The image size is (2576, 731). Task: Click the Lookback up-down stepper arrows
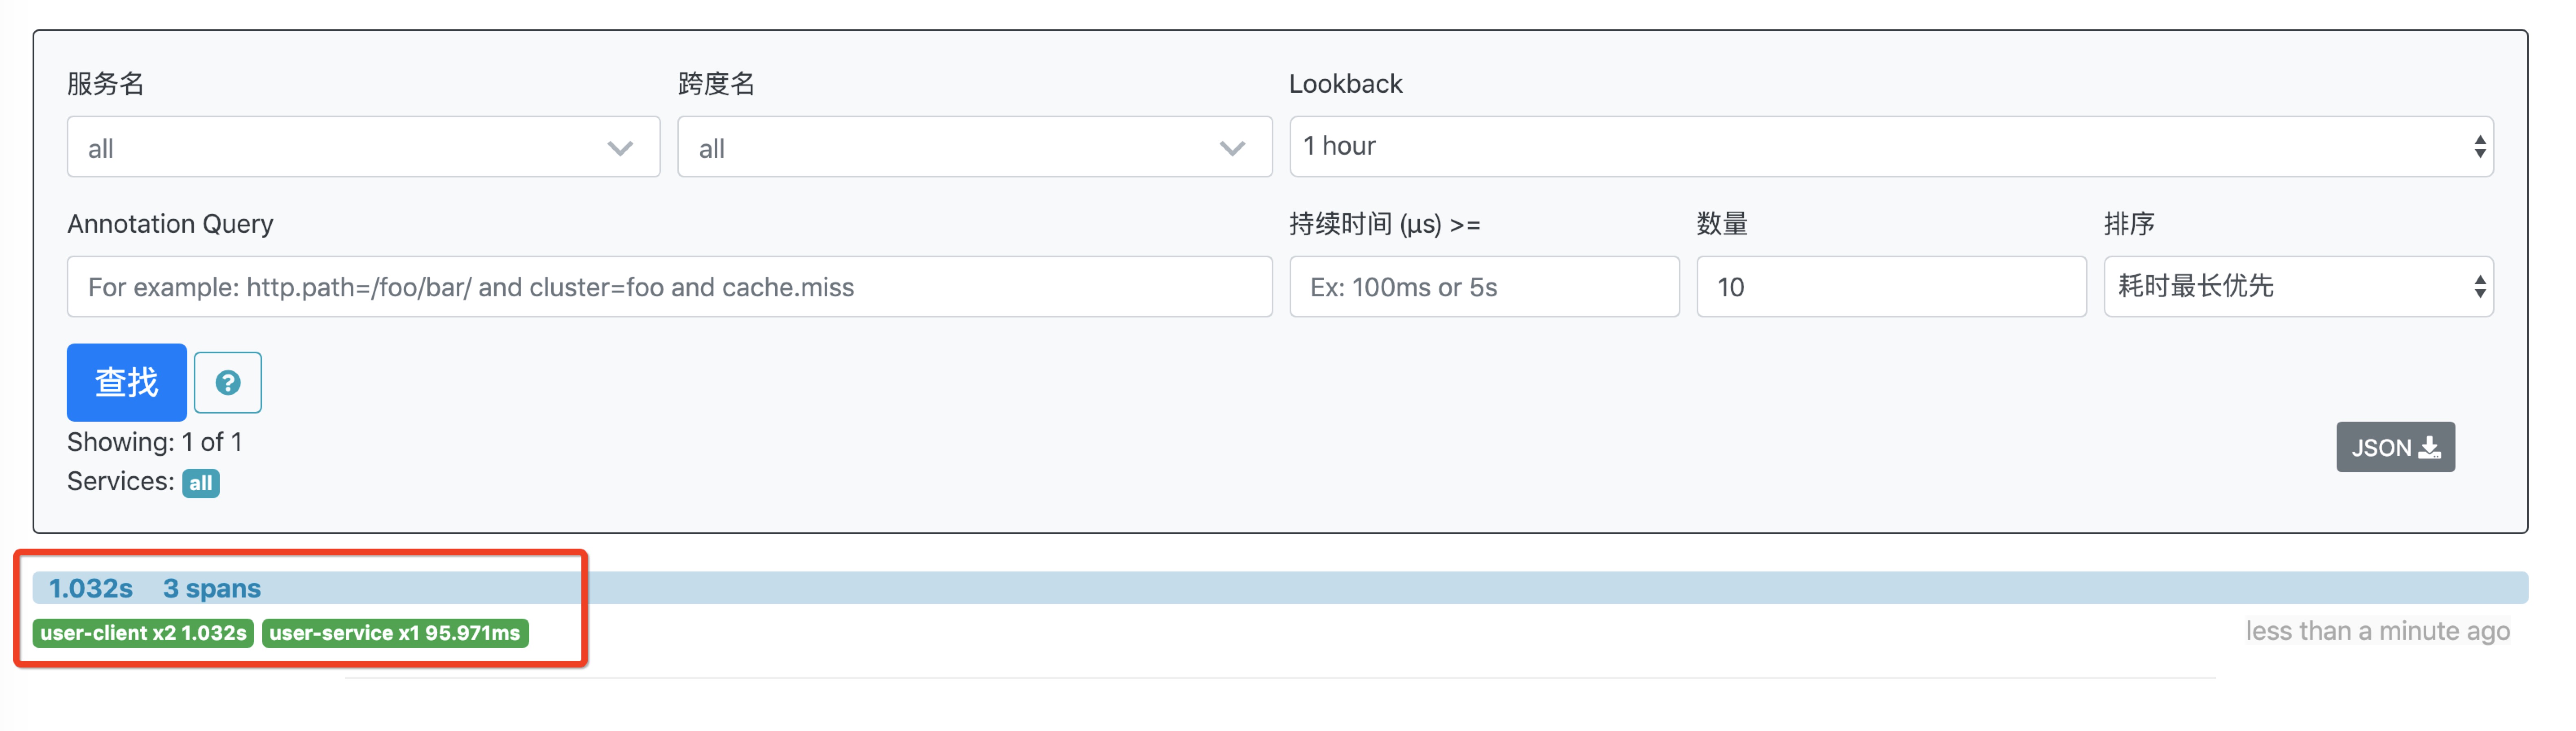[2479, 146]
